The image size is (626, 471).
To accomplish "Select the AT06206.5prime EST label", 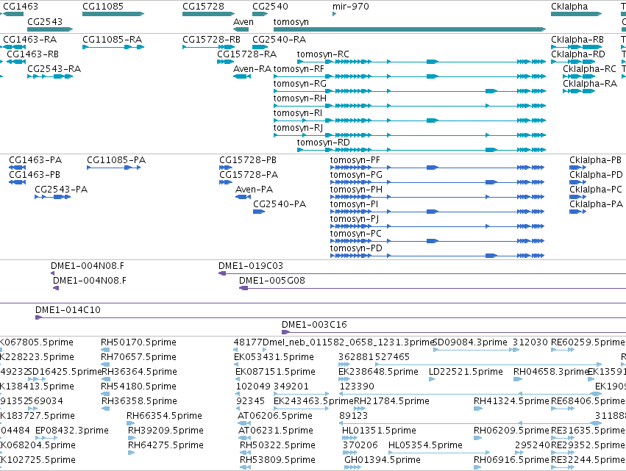I will pyautogui.click(x=274, y=416).
